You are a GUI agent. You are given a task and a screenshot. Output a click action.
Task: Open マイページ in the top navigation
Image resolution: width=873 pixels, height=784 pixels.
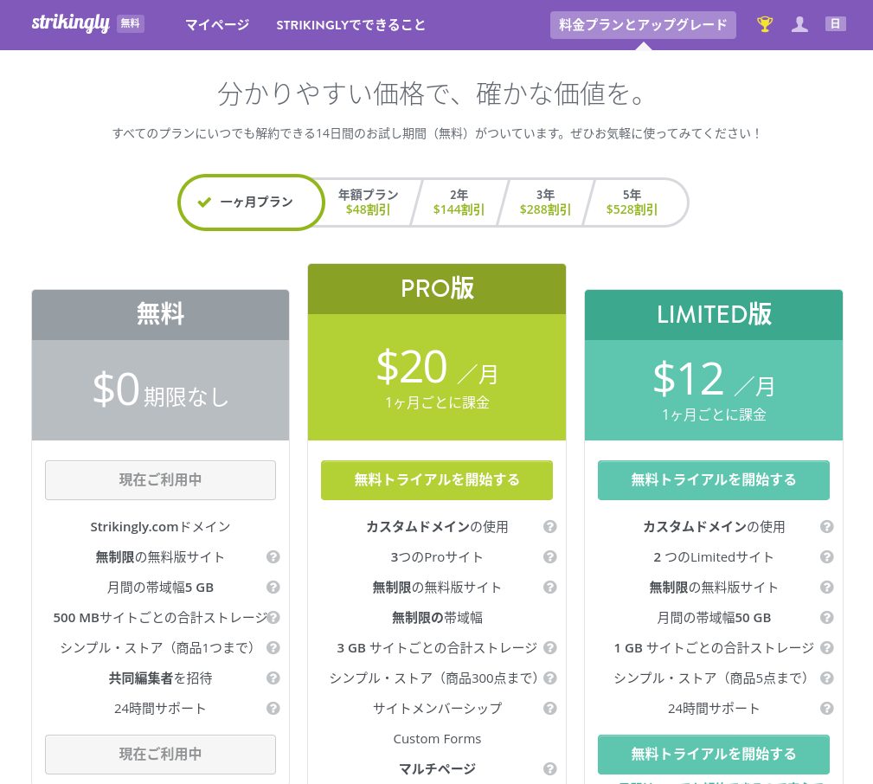coord(217,25)
